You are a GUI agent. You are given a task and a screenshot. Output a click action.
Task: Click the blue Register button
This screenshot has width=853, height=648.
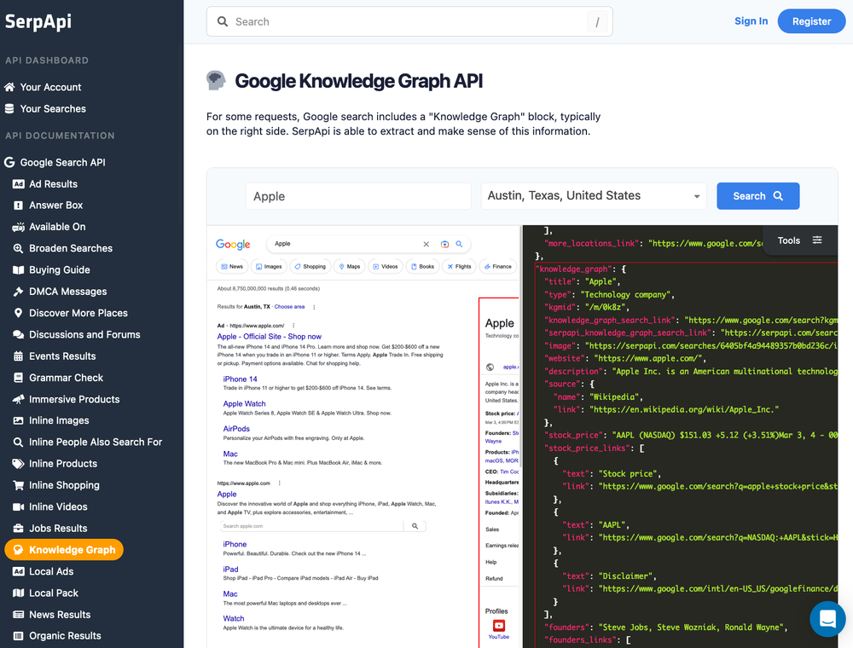[x=811, y=20]
